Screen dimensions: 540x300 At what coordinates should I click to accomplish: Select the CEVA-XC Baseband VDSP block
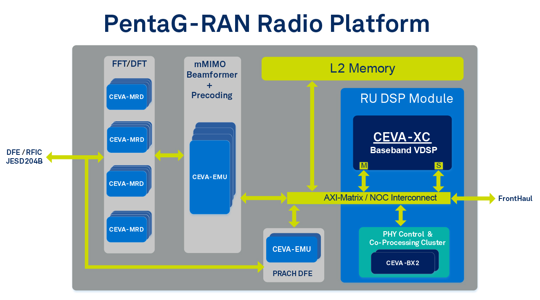pyautogui.click(x=402, y=143)
